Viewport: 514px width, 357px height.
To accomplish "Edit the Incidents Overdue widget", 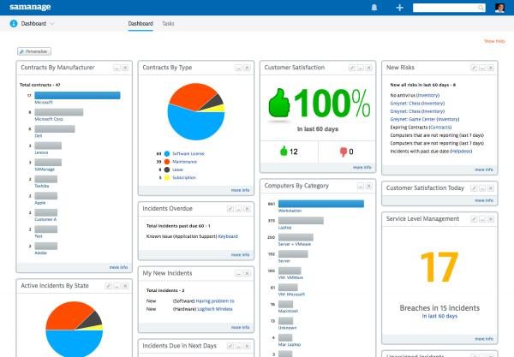I will click(x=230, y=208).
